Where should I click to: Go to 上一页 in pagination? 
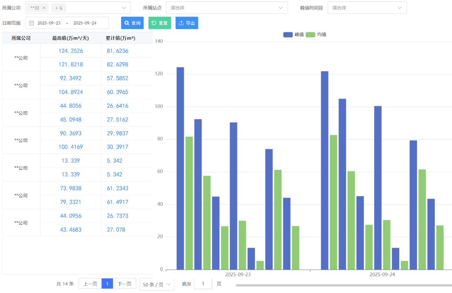coord(90,284)
